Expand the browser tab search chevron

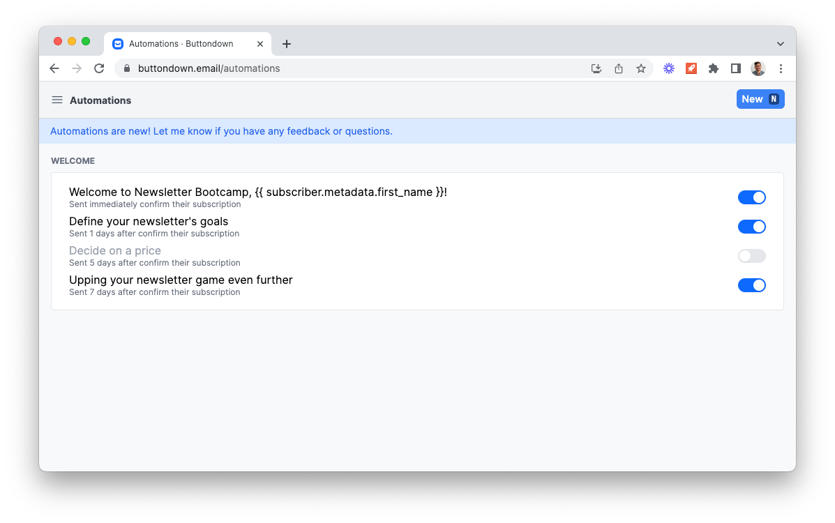[x=780, y=43]
